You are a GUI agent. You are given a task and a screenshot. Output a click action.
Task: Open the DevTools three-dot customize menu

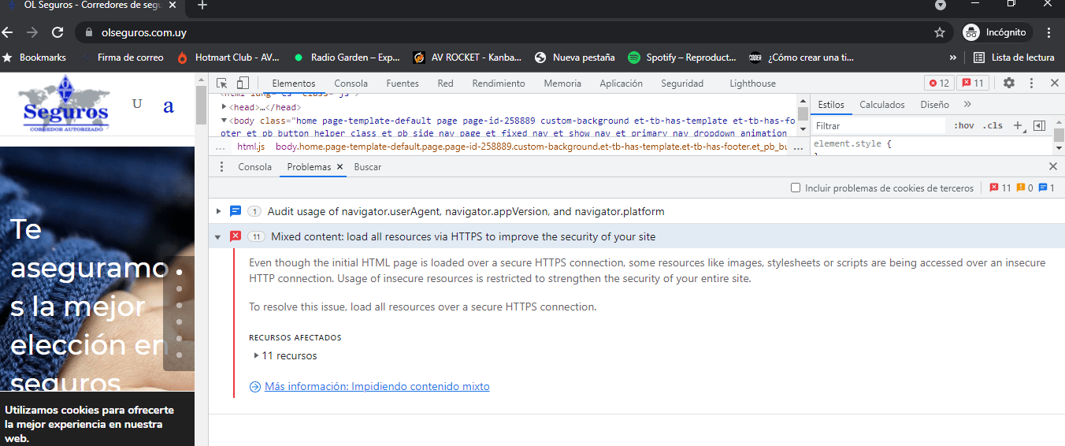1033,83
